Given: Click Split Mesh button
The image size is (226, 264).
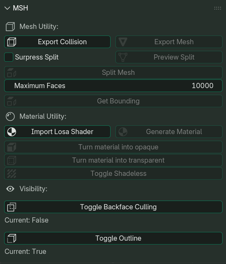Looking at the screenshot, I should point(113,72).
